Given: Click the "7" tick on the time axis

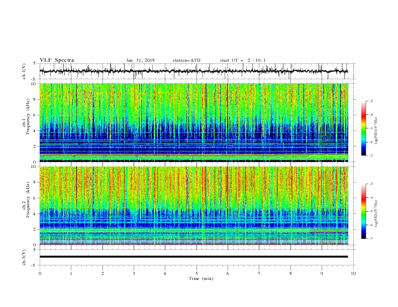Looking at the screenshot, I should point(259,273).
